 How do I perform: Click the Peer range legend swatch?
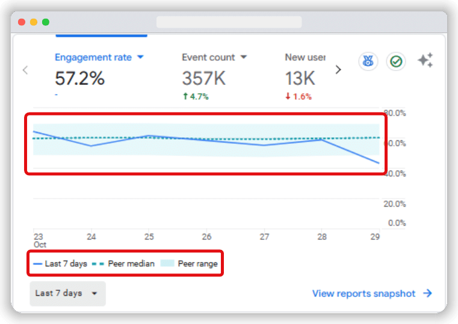167,263
